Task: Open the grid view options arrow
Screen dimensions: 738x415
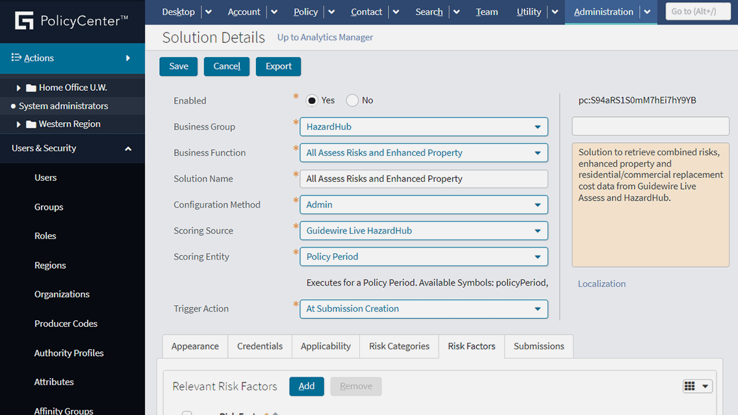Action: [x=704, y=386]
